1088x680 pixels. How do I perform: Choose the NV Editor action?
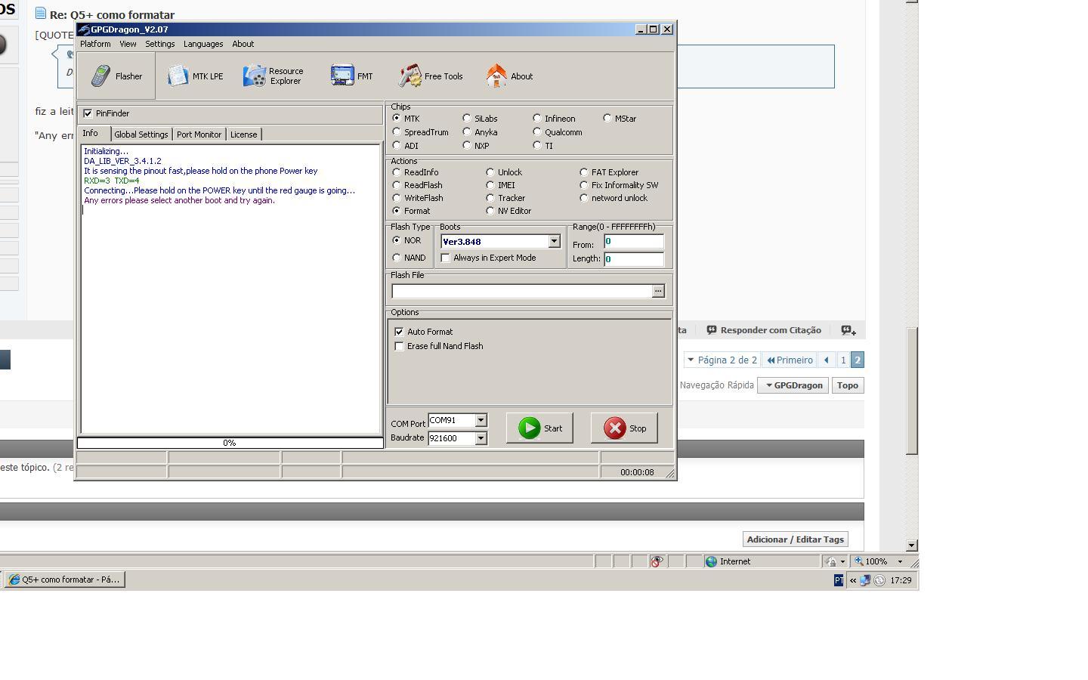[x=490, y=211]
